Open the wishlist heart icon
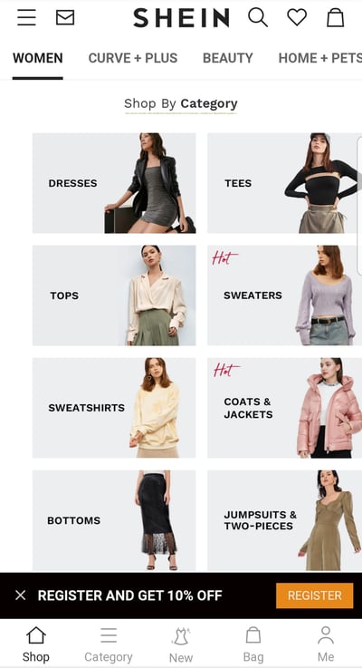 tap(297, 17)
